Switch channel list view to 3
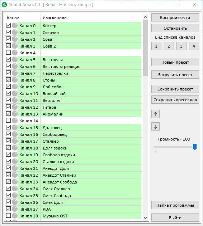 pos(181,46)
